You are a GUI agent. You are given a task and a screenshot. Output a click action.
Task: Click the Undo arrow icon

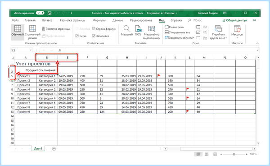56,13
